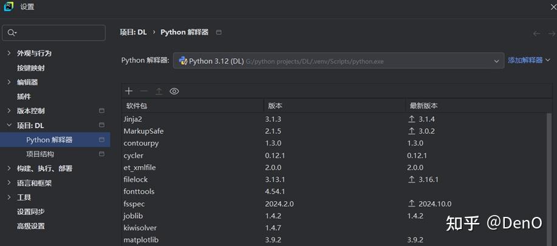Click version 2024.2.0 of fsspec

279,204
